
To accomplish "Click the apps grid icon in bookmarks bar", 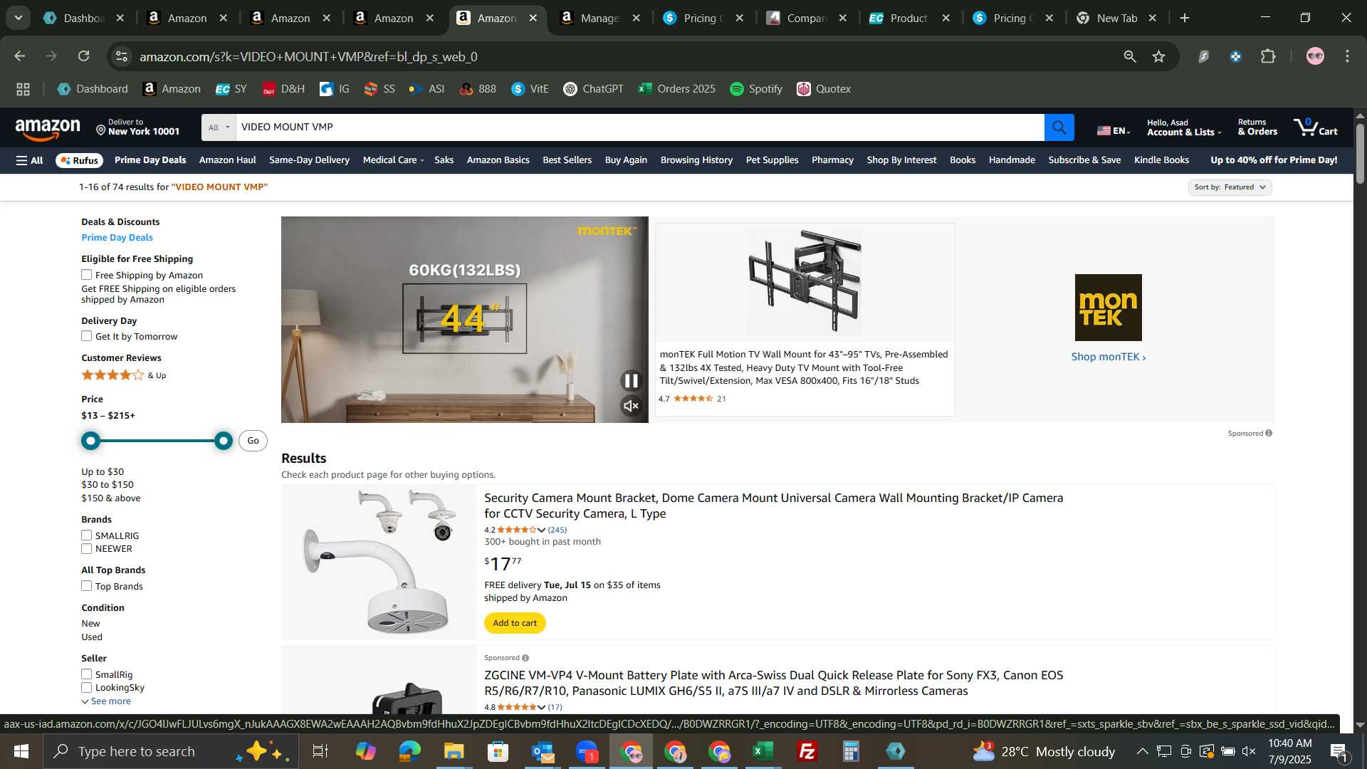I will click(x=23, y=89).
